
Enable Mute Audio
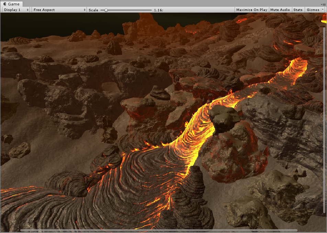coord(280,10)
